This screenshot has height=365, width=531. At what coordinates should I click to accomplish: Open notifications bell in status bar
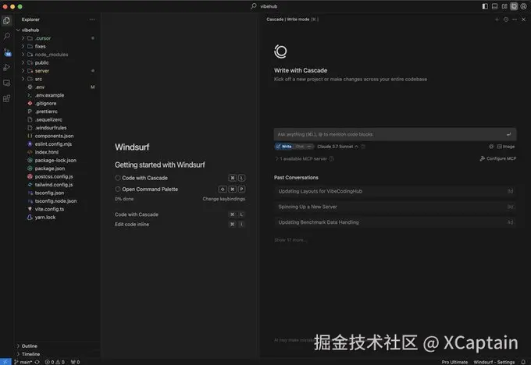click(523, 362)
